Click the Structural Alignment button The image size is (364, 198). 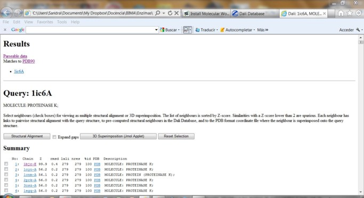coord(27,136)
